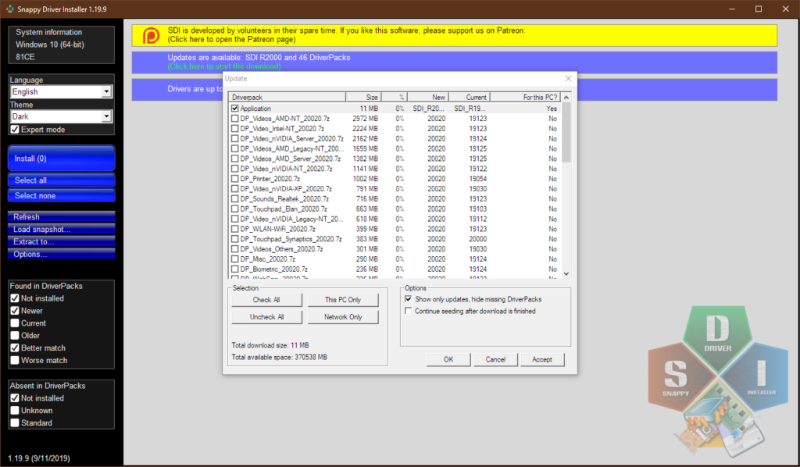Open the Theme dropdown

[x=61, y=116]
